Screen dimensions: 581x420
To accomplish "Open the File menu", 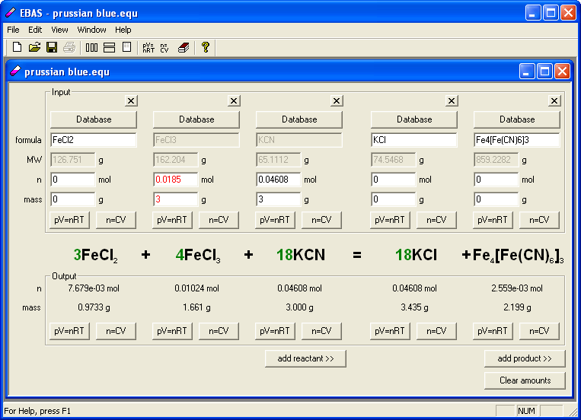I will tap(14, 30).
